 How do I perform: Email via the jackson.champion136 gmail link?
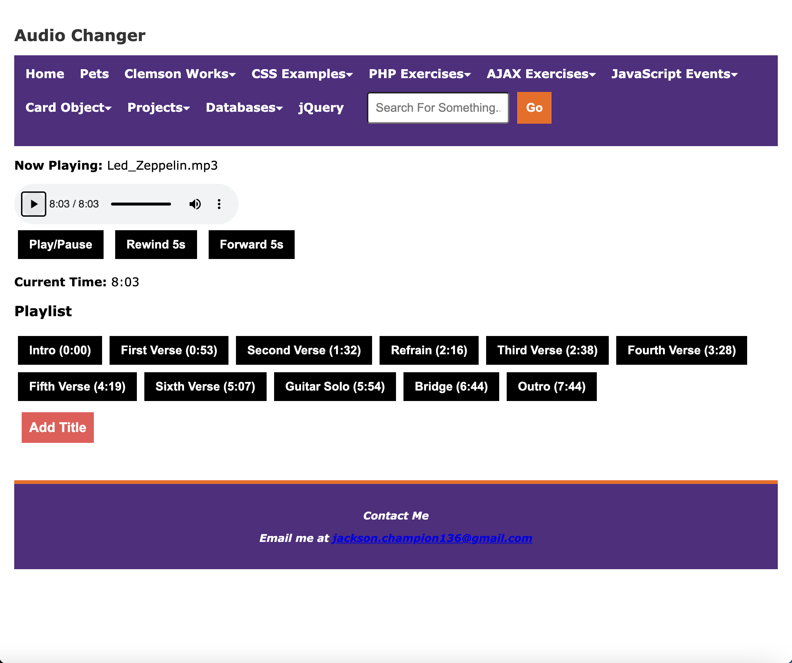pyautogui.click(x=432, y=538)
